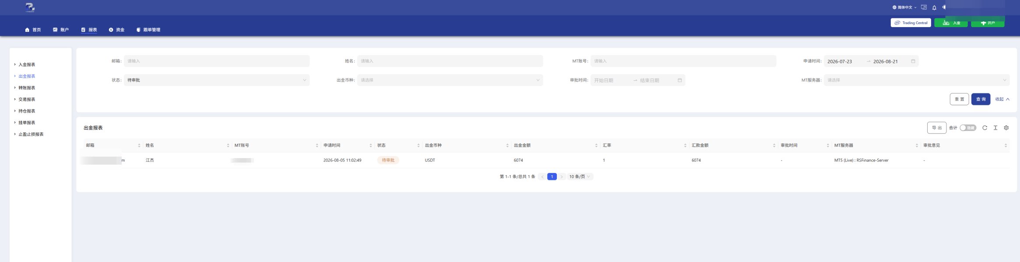Click the 待审批 status tag in row

click(388, 160)
